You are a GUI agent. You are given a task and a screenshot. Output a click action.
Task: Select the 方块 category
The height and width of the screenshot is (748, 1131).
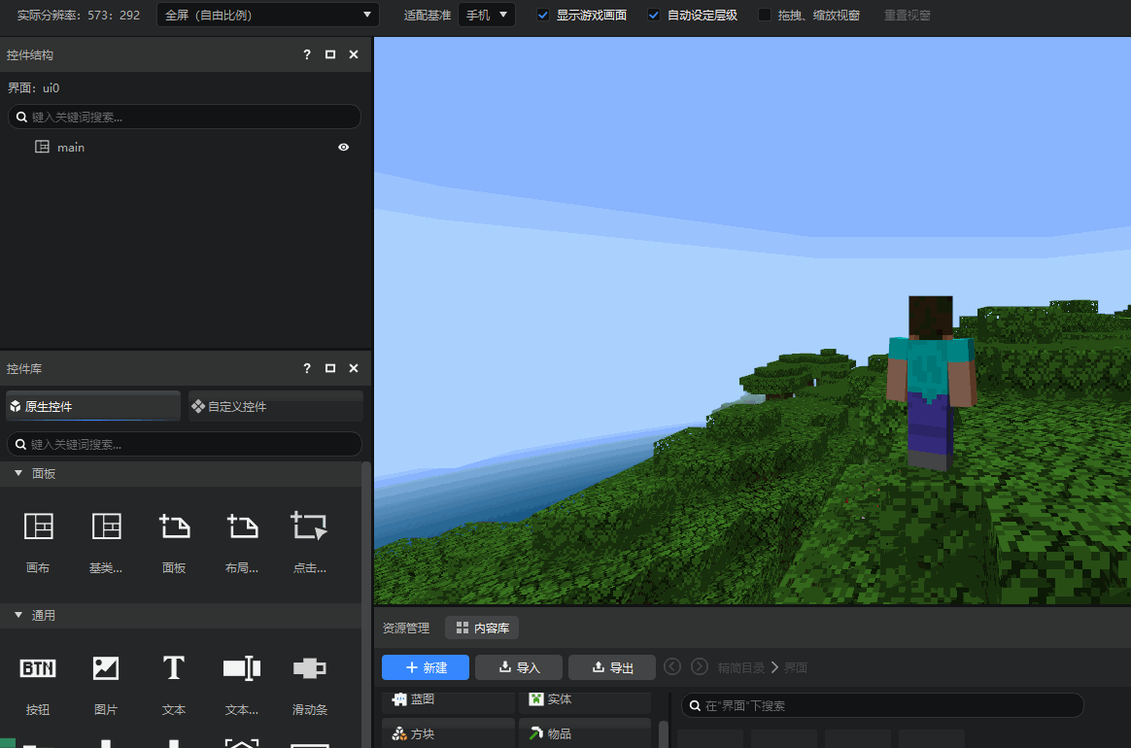[x=448, y=733]
